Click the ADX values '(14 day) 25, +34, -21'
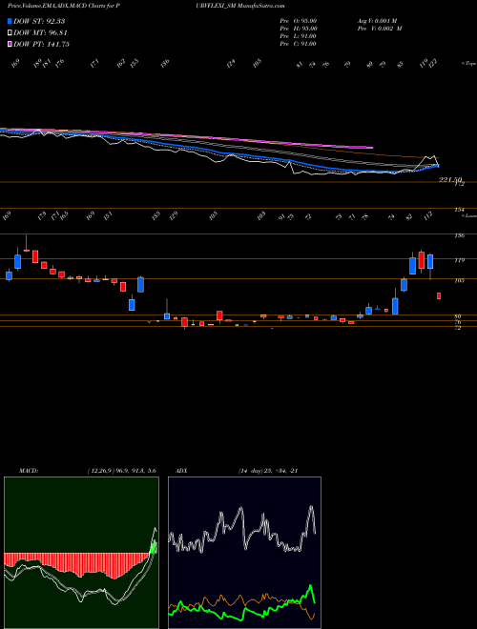 (267, 471)
